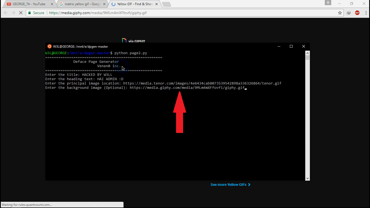Stop page loading with the X icon
370x208 pixels.
(21, 12)
